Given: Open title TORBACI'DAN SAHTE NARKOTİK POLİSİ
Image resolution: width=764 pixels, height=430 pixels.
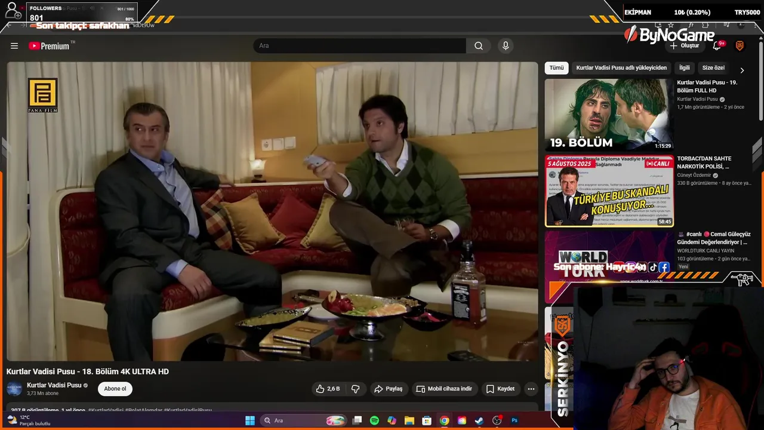Looking at the screenshot, I should 704,162.
